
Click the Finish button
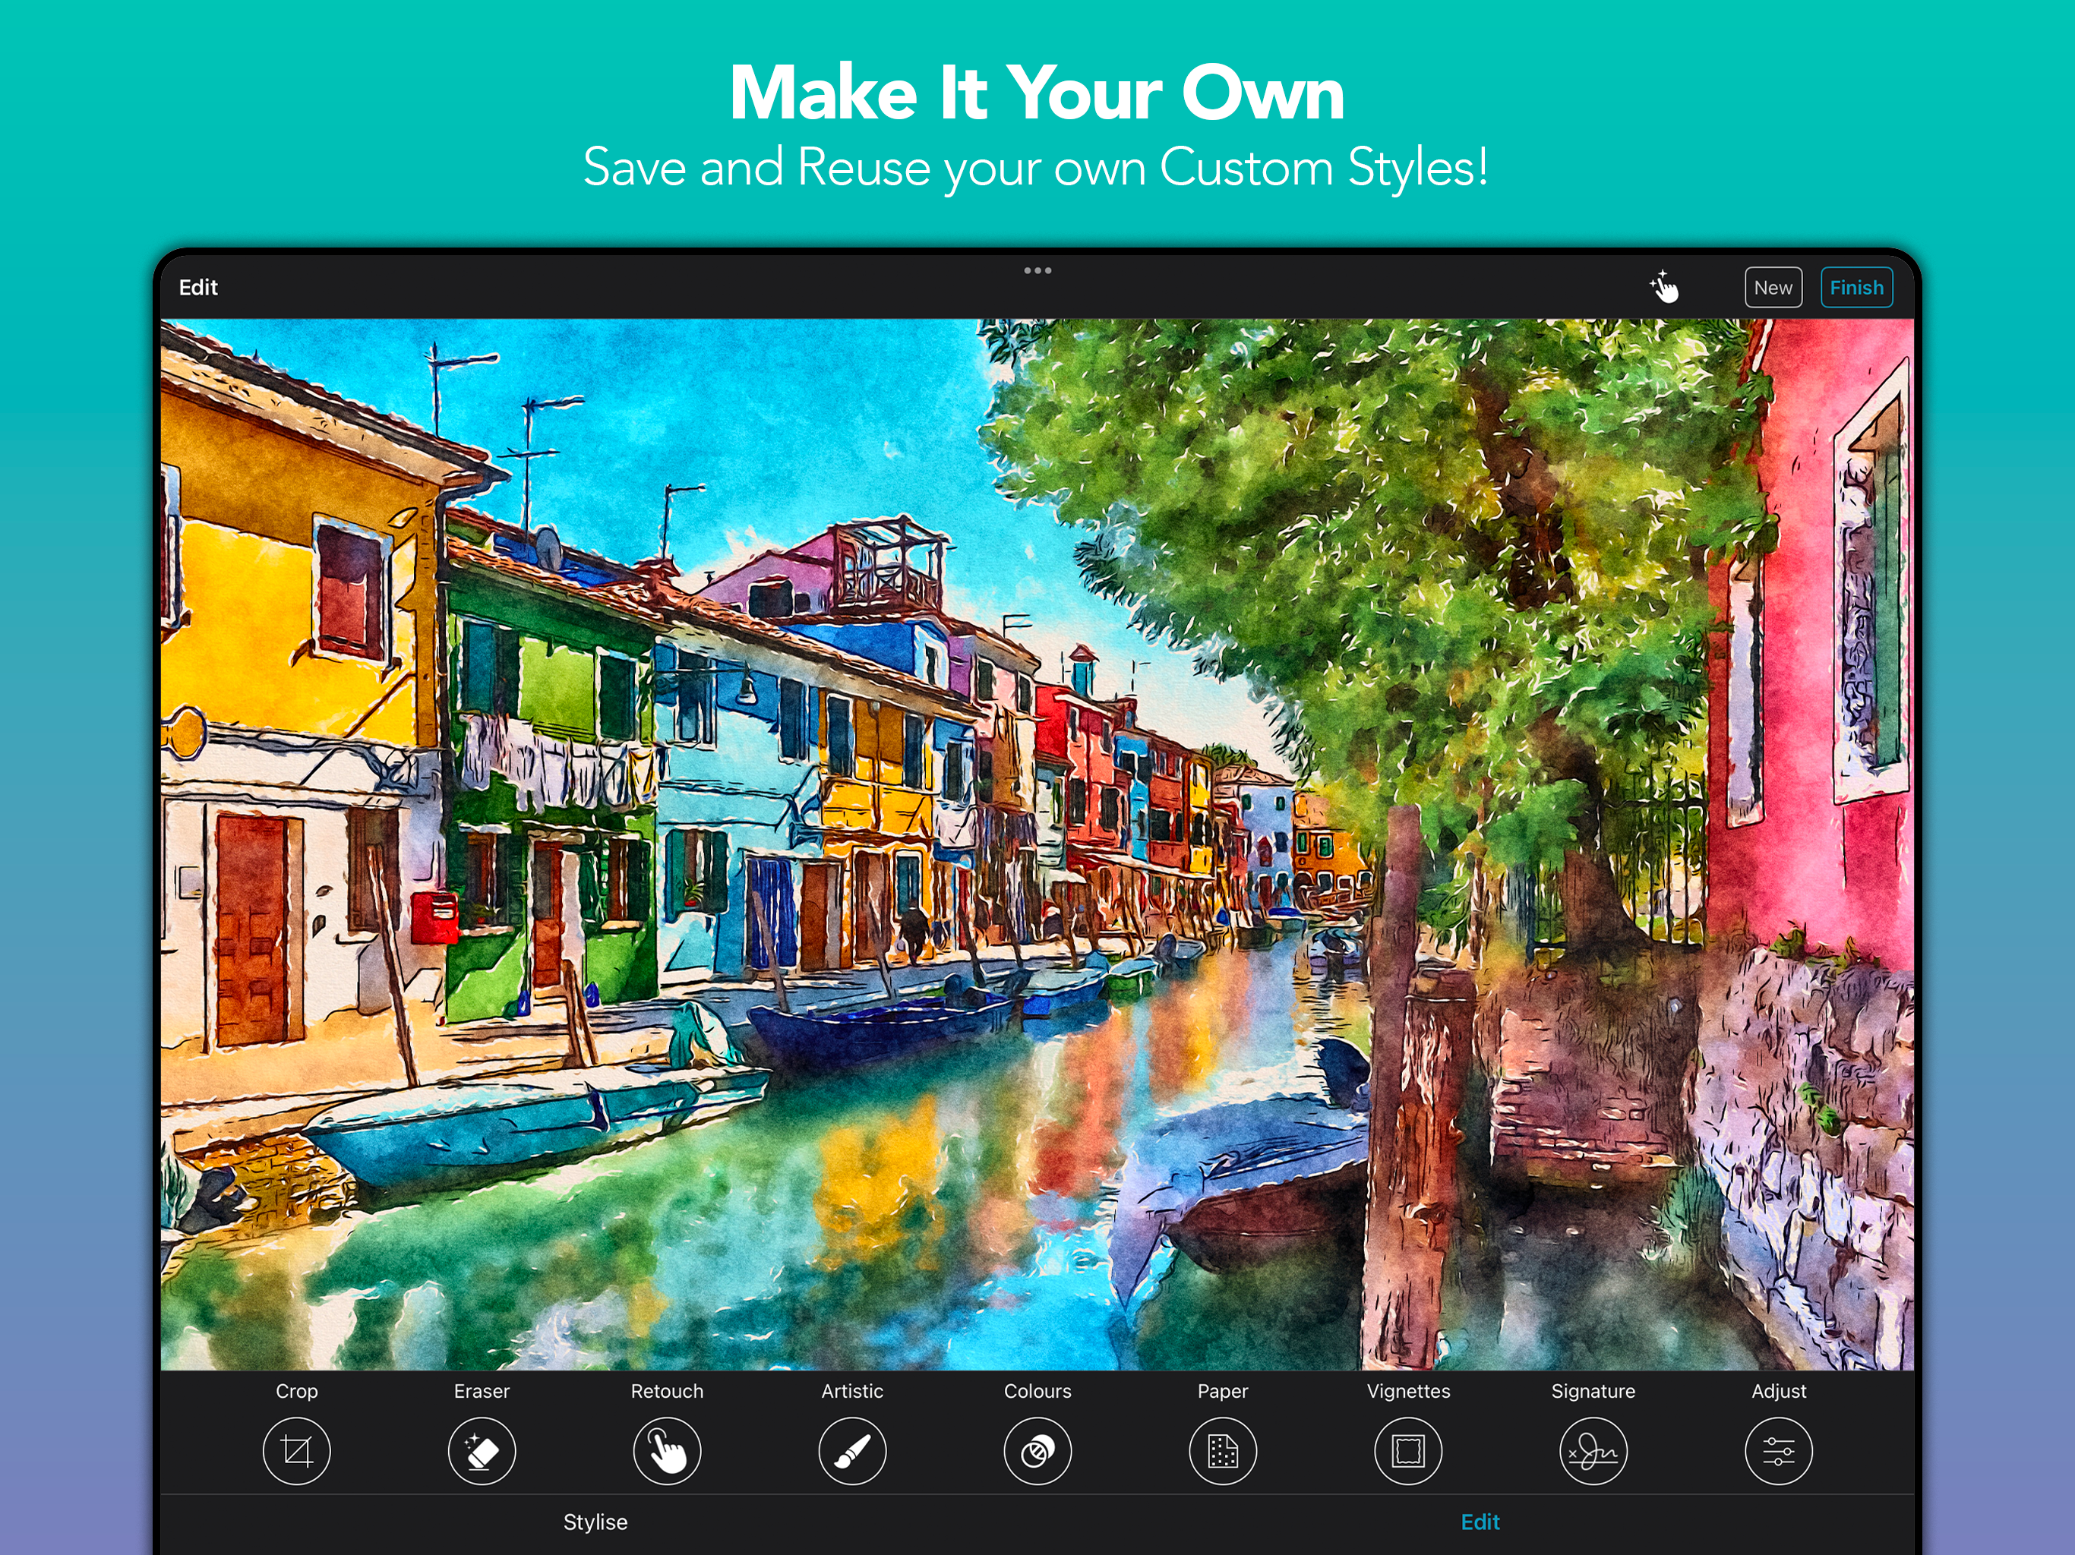click(1856, 287)
